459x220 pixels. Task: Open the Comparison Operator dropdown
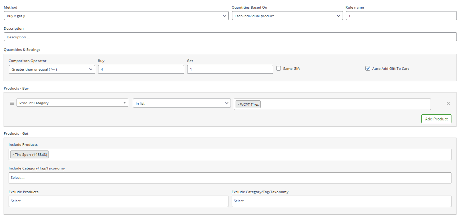(52, 70)
